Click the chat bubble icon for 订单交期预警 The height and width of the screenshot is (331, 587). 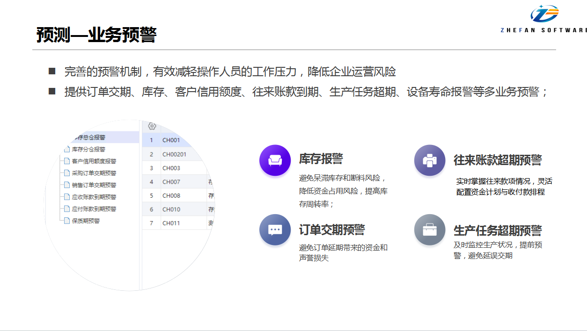(x=275, y=230)
